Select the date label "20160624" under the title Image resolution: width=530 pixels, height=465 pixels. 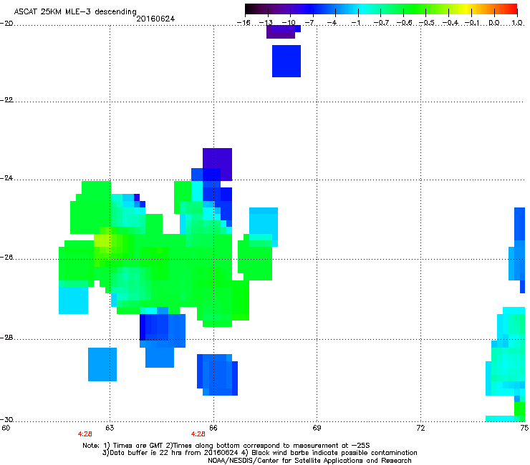point(155,19)
